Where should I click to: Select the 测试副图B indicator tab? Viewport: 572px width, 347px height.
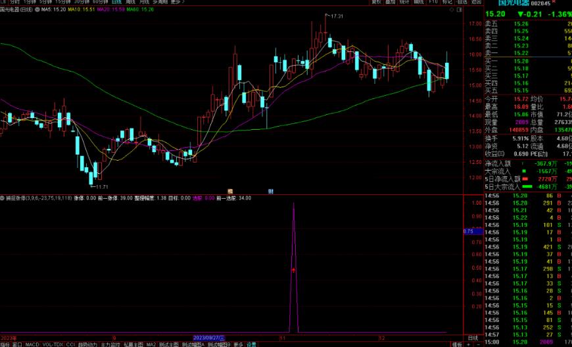tap(219, 344)
